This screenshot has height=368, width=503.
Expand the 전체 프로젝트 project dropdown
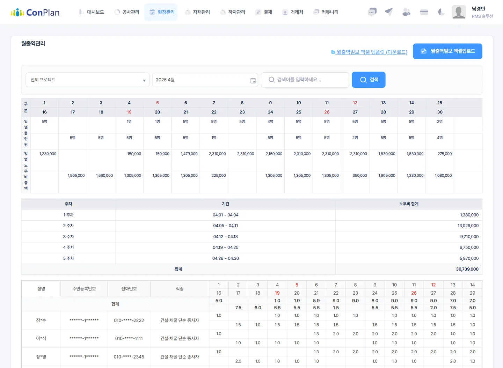click(x=88, y=80)
